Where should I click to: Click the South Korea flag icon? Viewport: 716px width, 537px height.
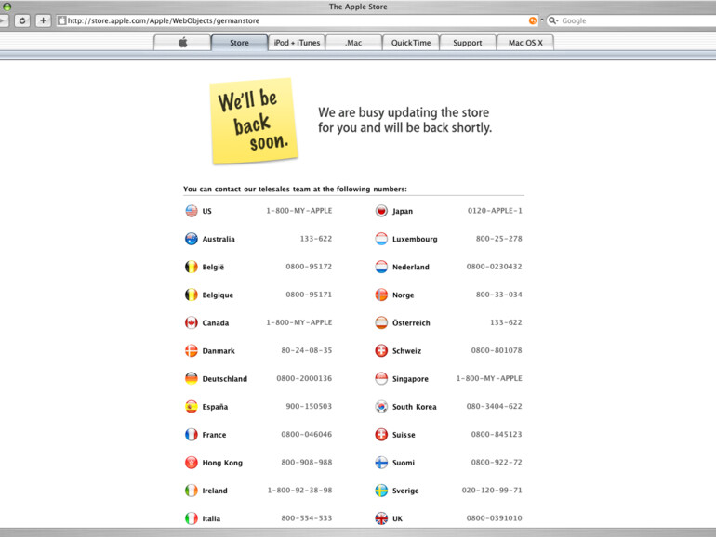pyautogui.click(x=381, y=407)
